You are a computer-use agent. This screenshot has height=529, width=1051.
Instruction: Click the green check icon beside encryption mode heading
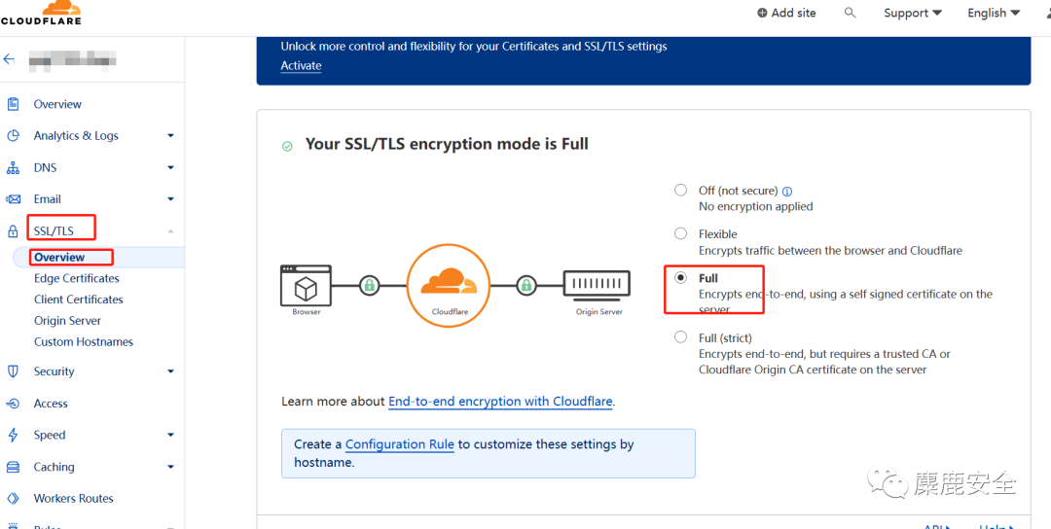tap(287, 146)
